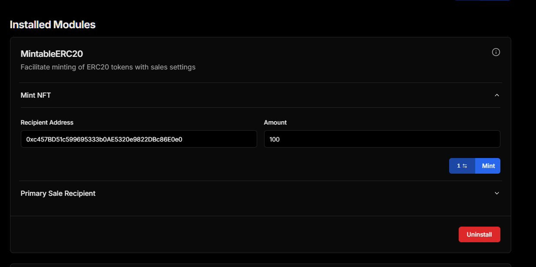
Task: Open the MintableERC20 module info icon
Action: [x=496, y=52]
